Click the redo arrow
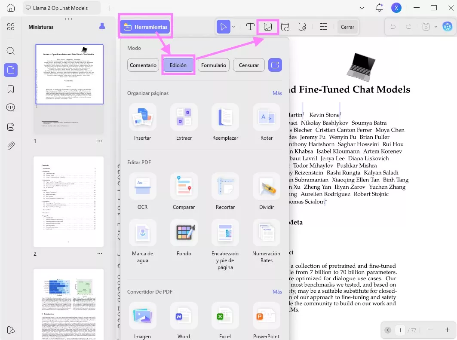 (x=408, y=27)
